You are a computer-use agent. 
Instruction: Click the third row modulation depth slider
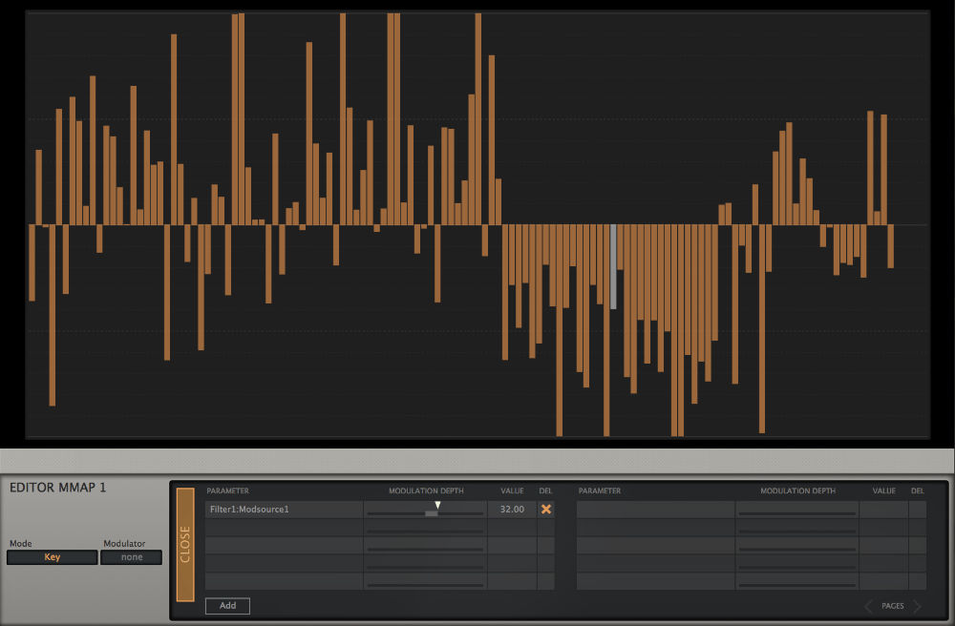tap(425, 549)
